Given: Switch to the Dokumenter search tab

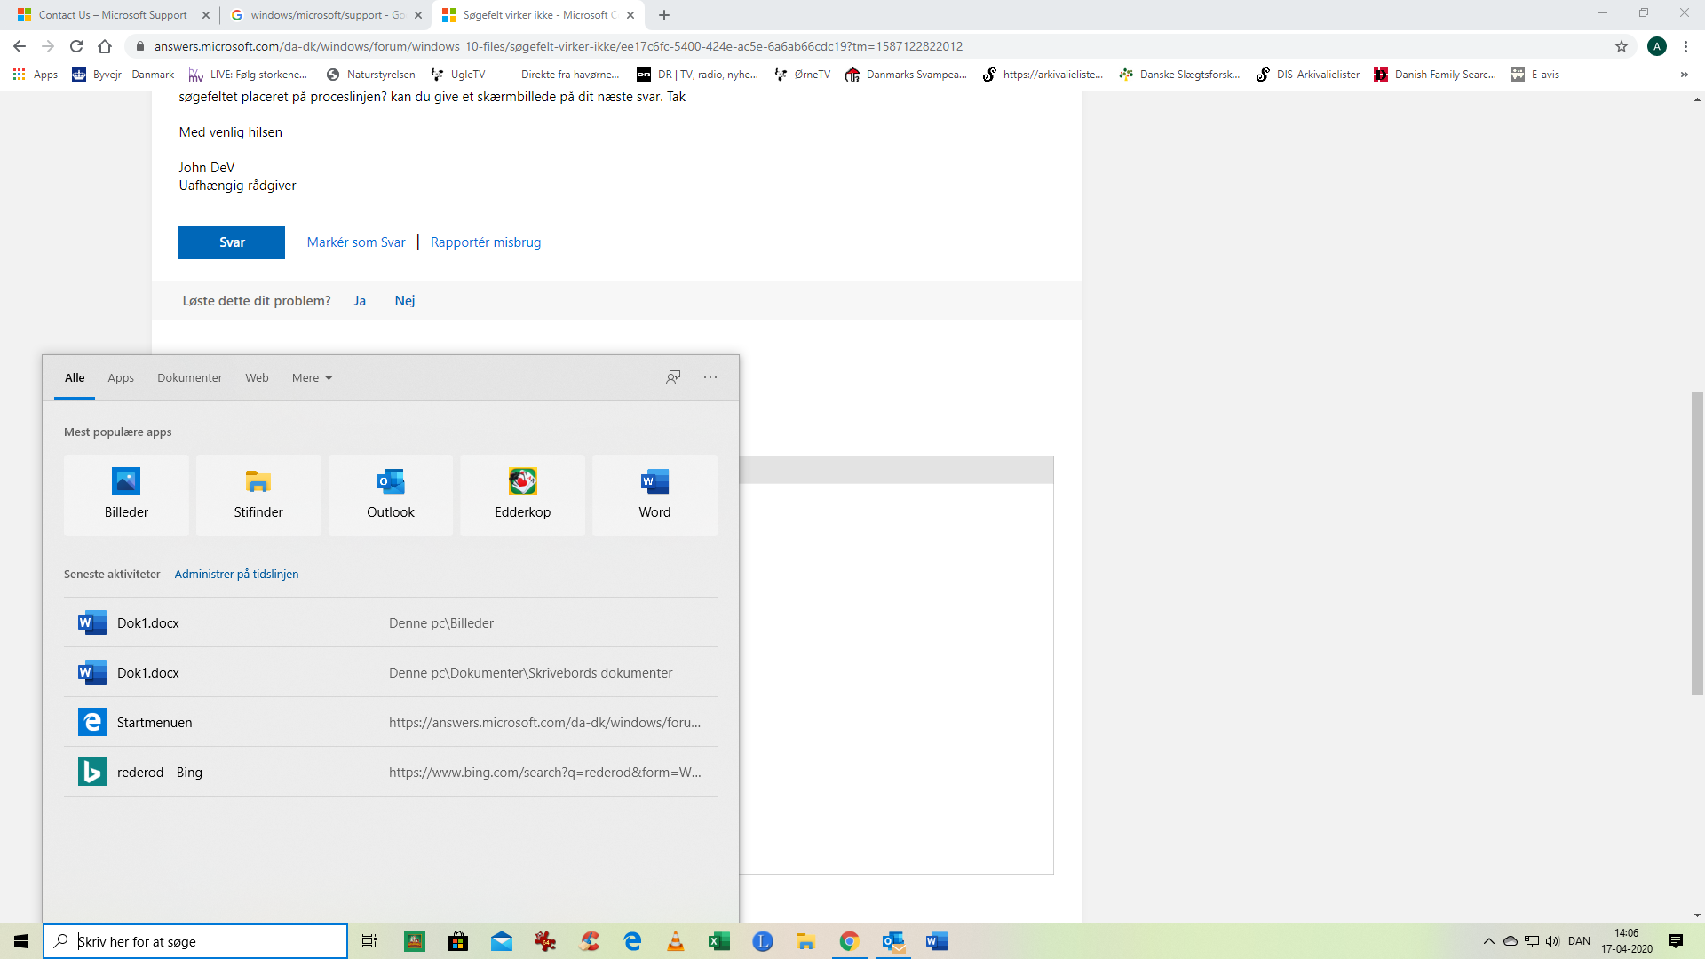Looking at the screenshot, I should pos(189,377).
